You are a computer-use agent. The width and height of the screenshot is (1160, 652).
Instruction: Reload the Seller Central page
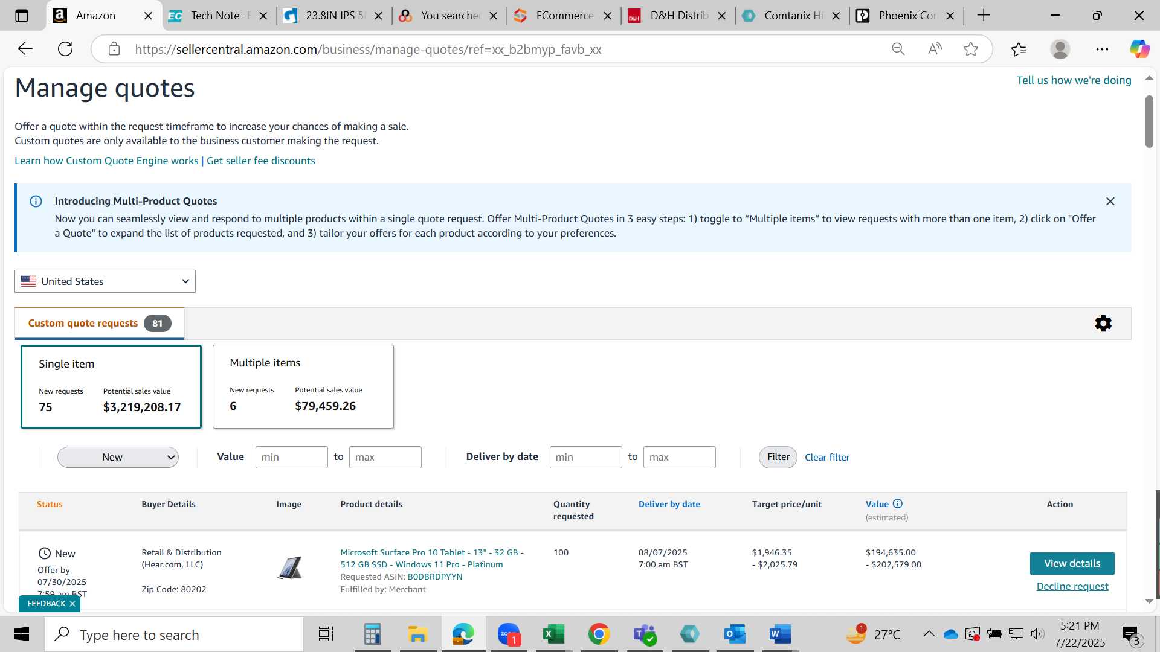pyautogui.click(x=65, y=49)
